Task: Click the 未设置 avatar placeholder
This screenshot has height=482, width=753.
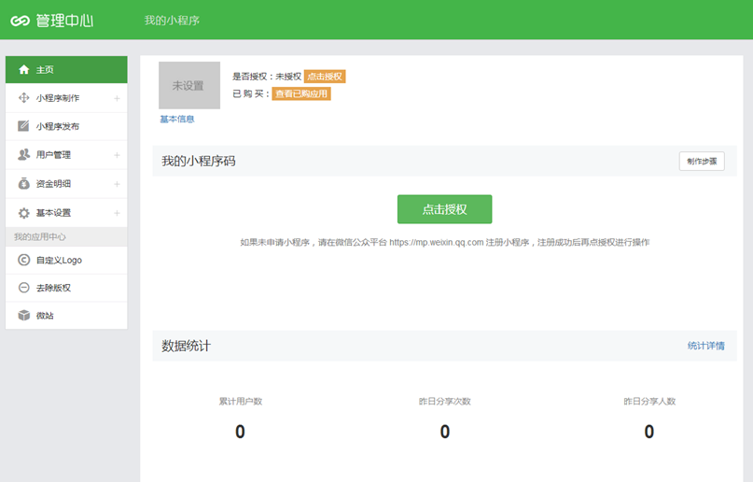Action: click(188, 86)
